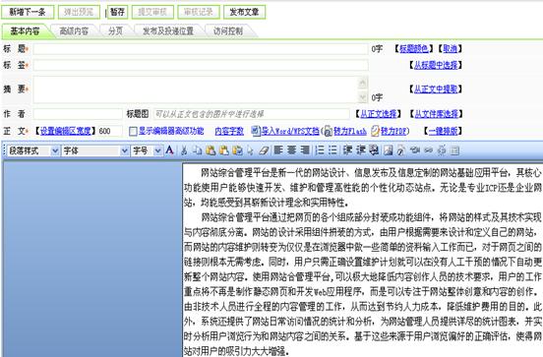Align text left in the editor

(278, 150)
